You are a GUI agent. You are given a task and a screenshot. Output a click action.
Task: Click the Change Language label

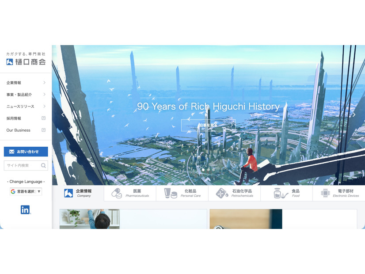click(x=26, y=182)
